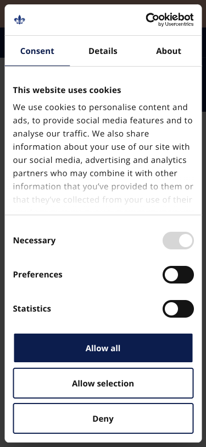The image size is (206, 447).
Task: Select 'This website uses cookies' heading
Action: point(67,90)
